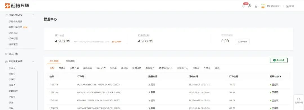The width and height of the screenshot is (304, 110).
Task: Open the life goes on account dropdown
Action: (x=274, y=6)
